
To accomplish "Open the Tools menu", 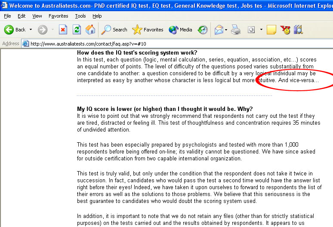I will (80, 16).
